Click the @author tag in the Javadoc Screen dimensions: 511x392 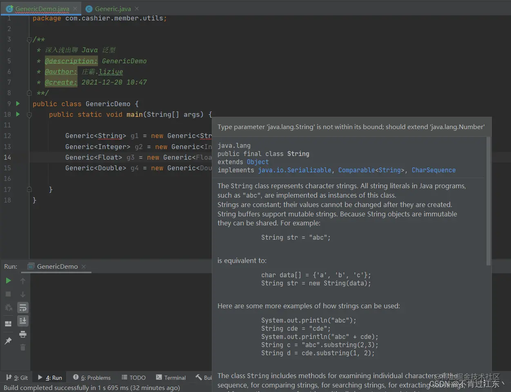tap(61, 71)
